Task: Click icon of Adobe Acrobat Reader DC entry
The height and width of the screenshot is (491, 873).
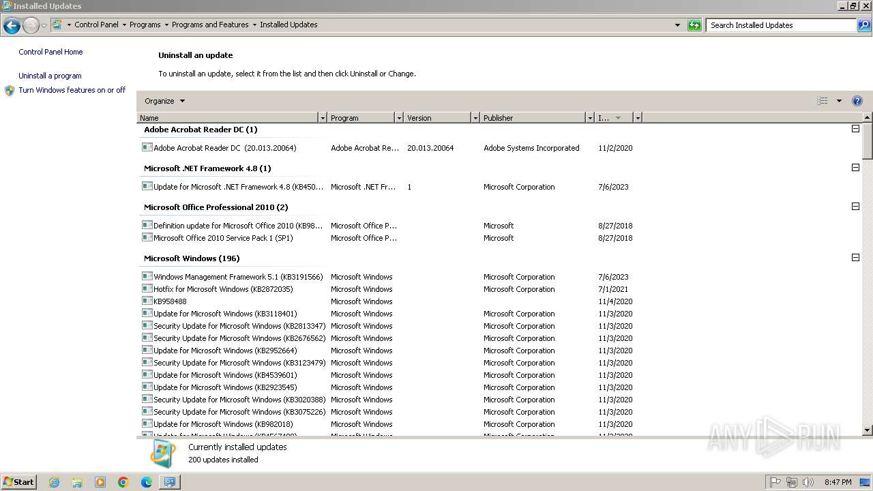Action: click(x=147, y=147)
